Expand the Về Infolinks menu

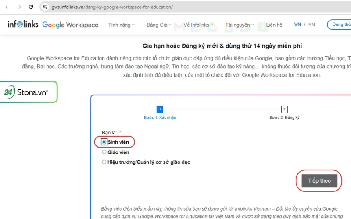coord(198,25)
